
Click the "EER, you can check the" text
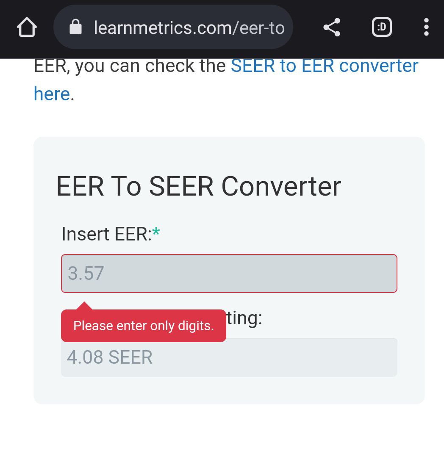pos(130,66)
